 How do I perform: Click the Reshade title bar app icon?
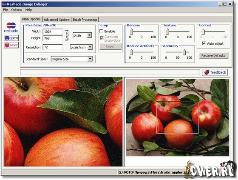(x=4, y=4)
